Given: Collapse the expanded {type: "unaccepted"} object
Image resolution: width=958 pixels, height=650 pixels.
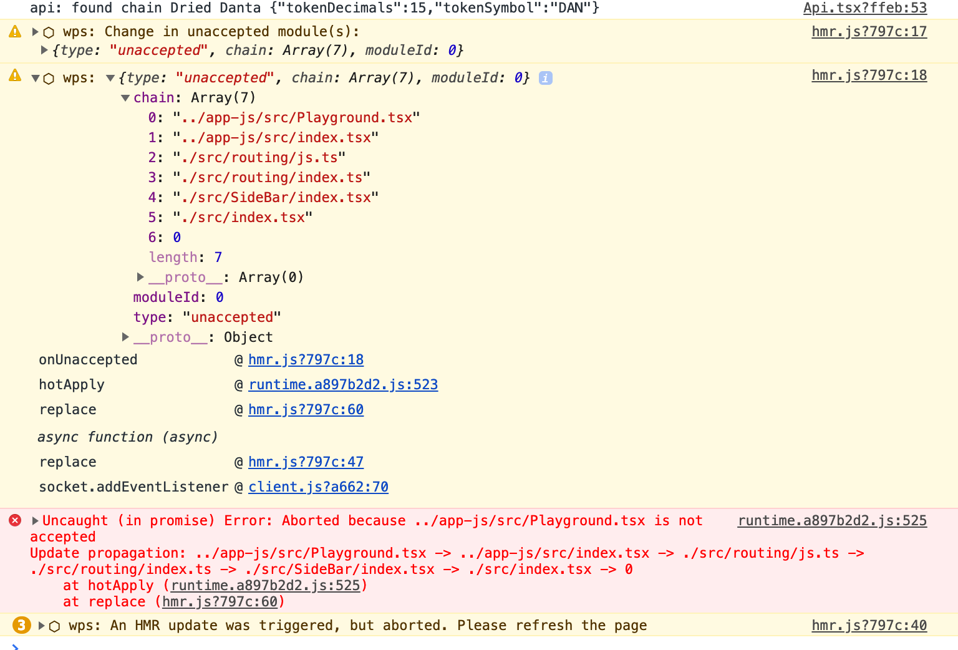Looking at the screenshot, I should click(110, 78).
